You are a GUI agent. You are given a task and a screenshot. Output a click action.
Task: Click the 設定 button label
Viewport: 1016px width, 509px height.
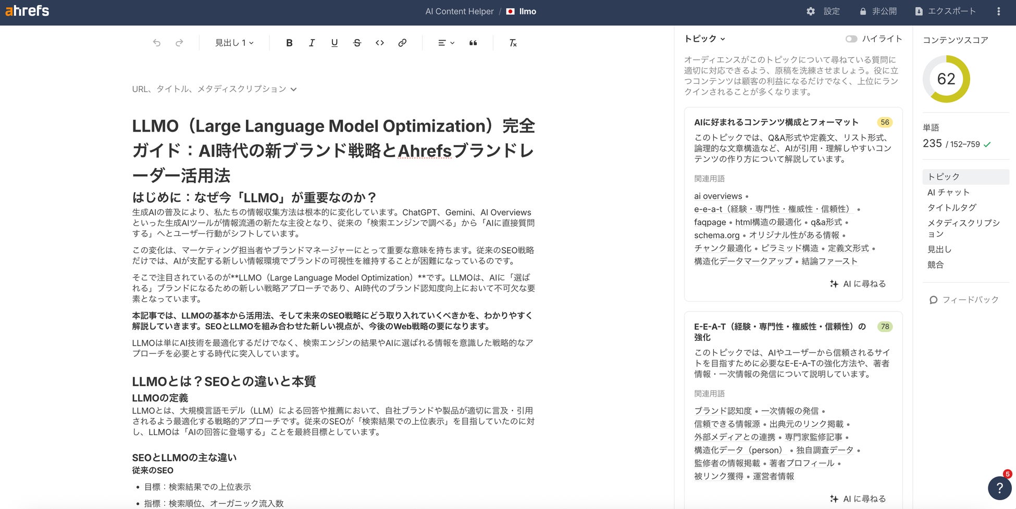[x=832, y=11]
